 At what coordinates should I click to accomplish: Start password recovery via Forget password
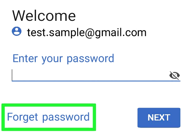coord(48,117)
